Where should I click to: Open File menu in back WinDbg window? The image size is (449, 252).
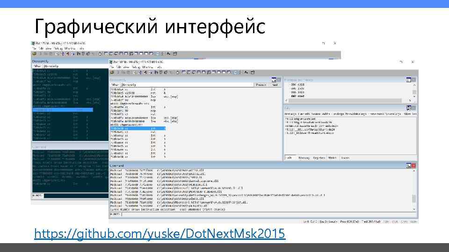tap(34, 49)
